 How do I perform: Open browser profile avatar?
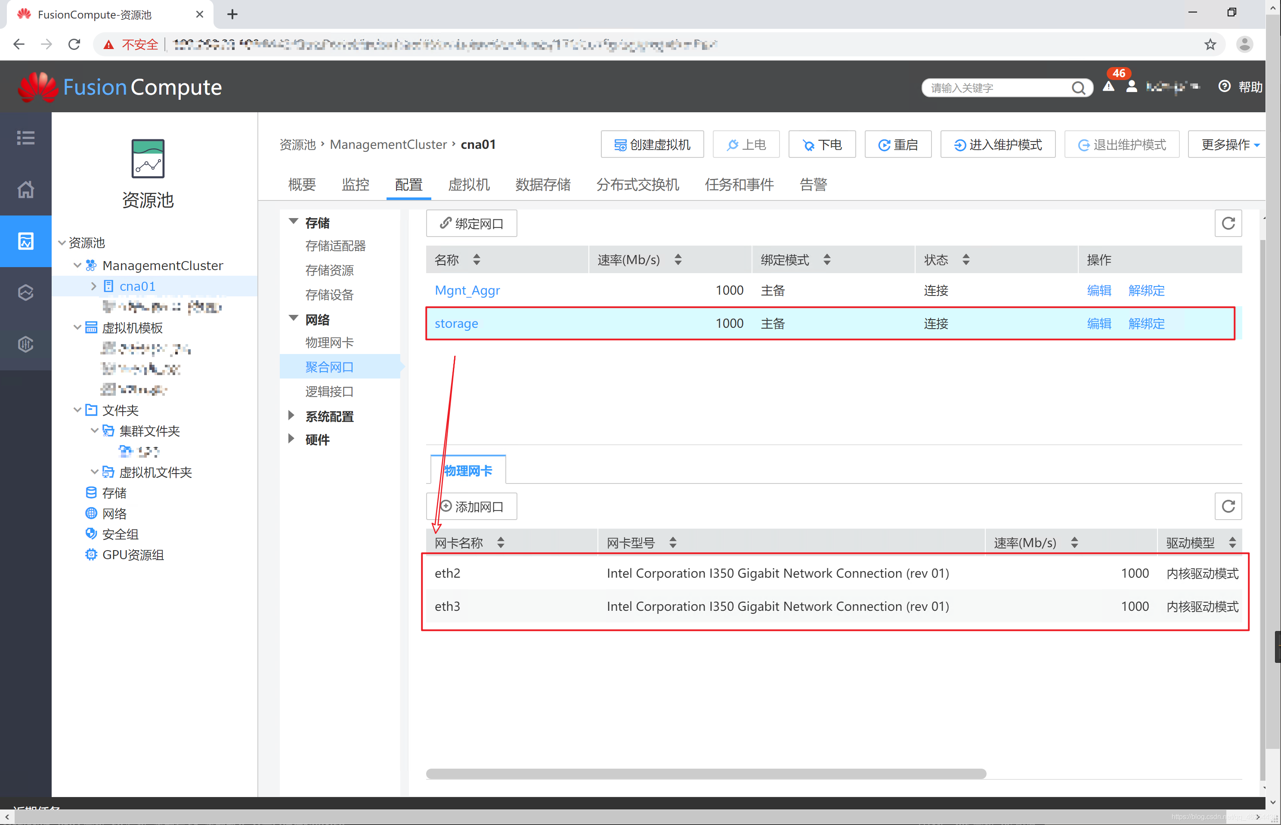click(x=1244, y=44)
